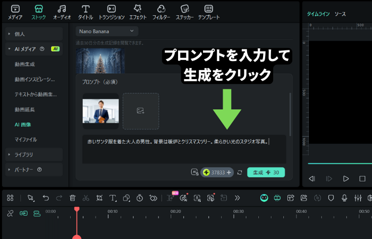Open the テンプレート (Templates) tab
Viewport: 372px width, 239px height.
[x=209, y=12]
